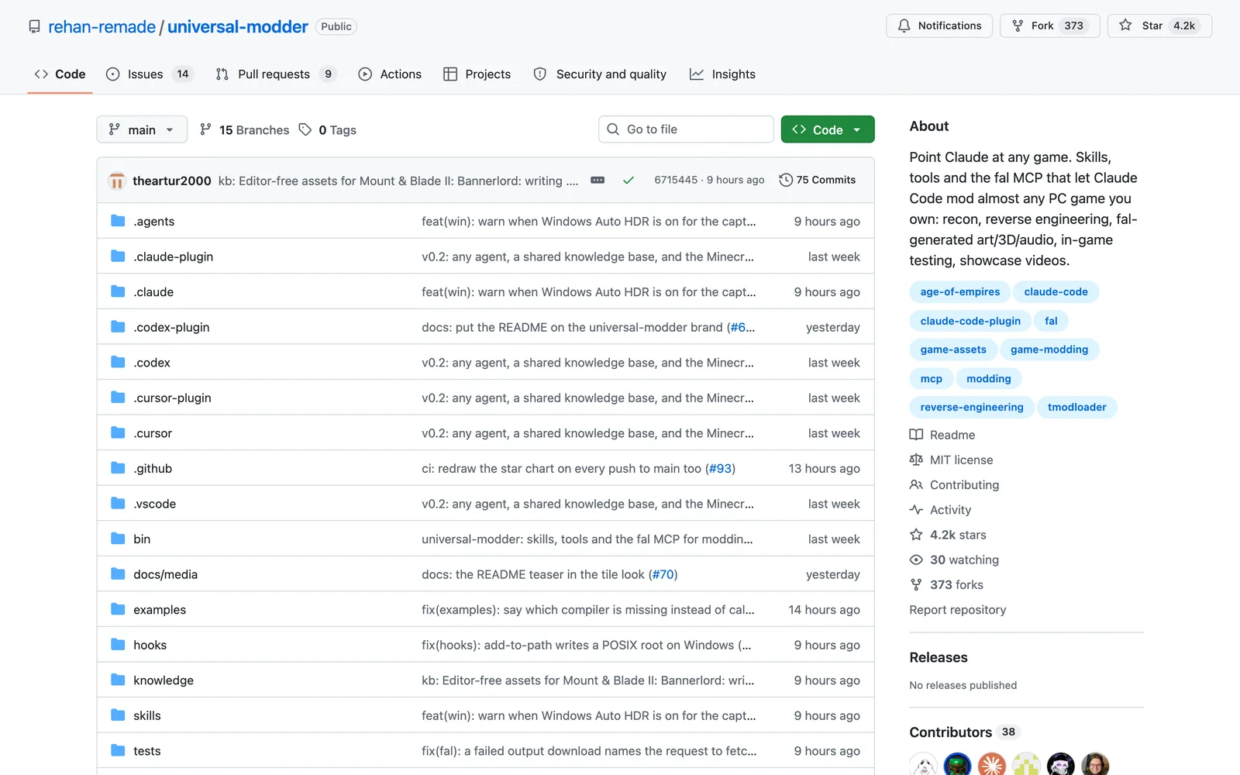Click the rehan-remade owner link
Screen dimensions: 1240x775
[102, 26]
